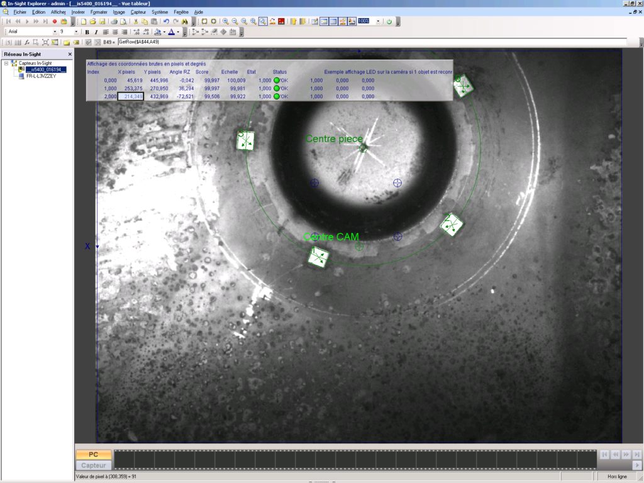Click the print icon in toolbar
The image size is (644, 483).
pyautogui.click(x=114, y=21)
